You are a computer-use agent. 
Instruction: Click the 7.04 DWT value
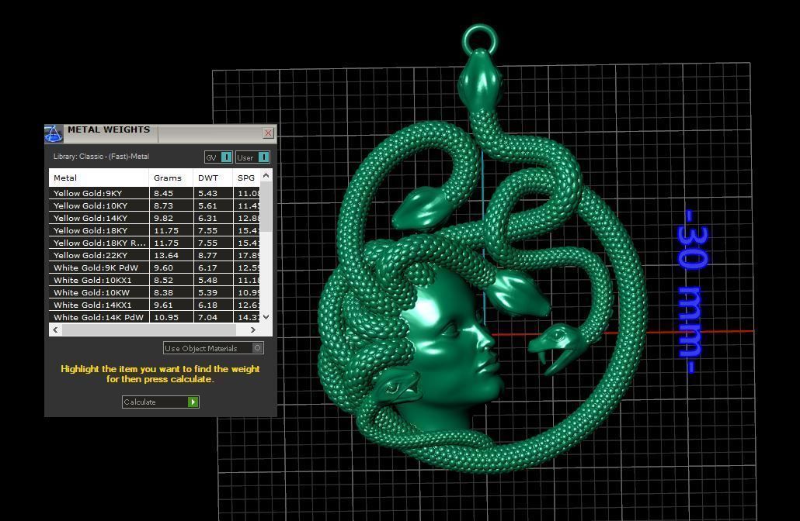(x=207, y=317)
